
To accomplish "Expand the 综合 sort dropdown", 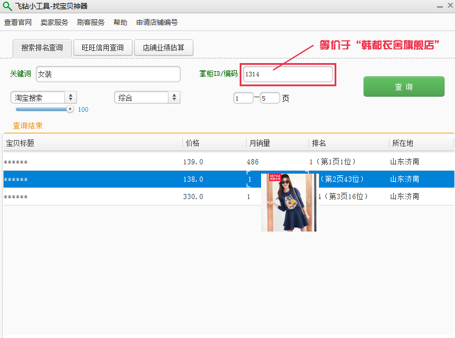I will coord(147,97).
